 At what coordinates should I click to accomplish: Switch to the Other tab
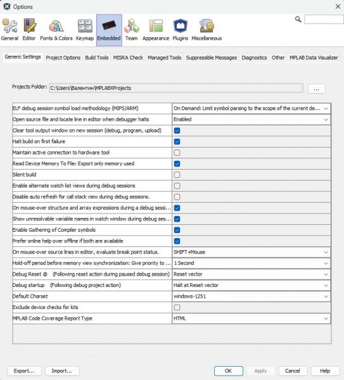278,58
